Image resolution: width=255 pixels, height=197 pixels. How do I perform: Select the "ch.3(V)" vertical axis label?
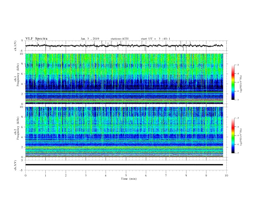(x=15, y=165)
